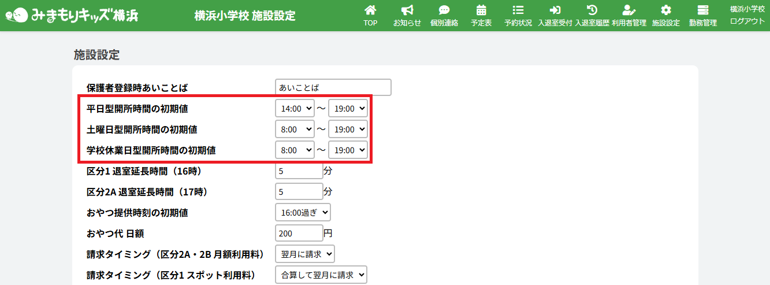Open 請求タイミング 区分1 スポット dropdown

click(321, 275)
